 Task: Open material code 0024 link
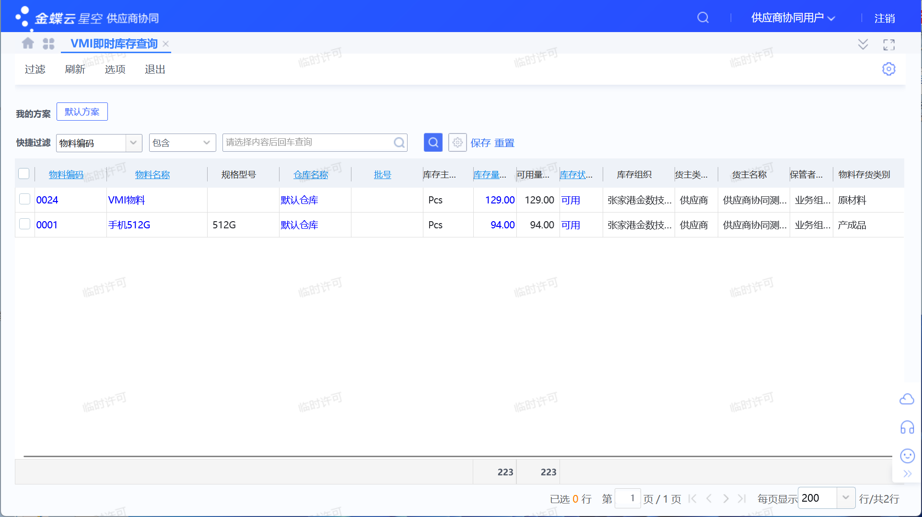point(47,200)
